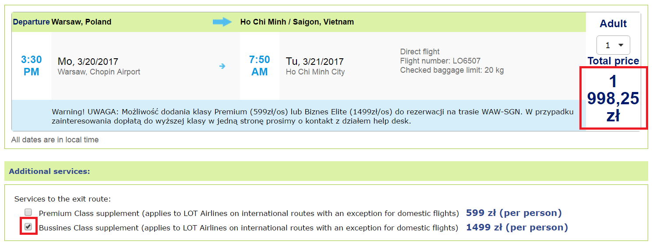
Task: Click the Bussines Class supplement label text
Action: (x=248, y=228)
